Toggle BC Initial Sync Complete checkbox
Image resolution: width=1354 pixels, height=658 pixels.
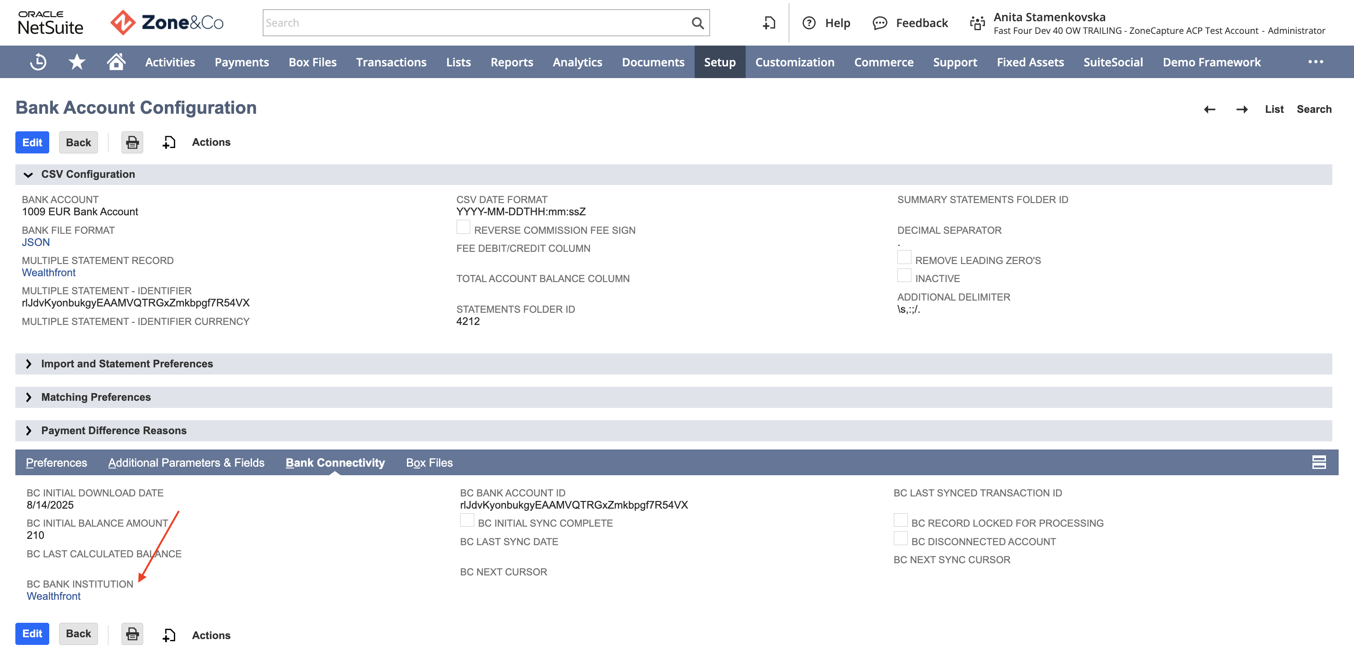click(467, 520)
